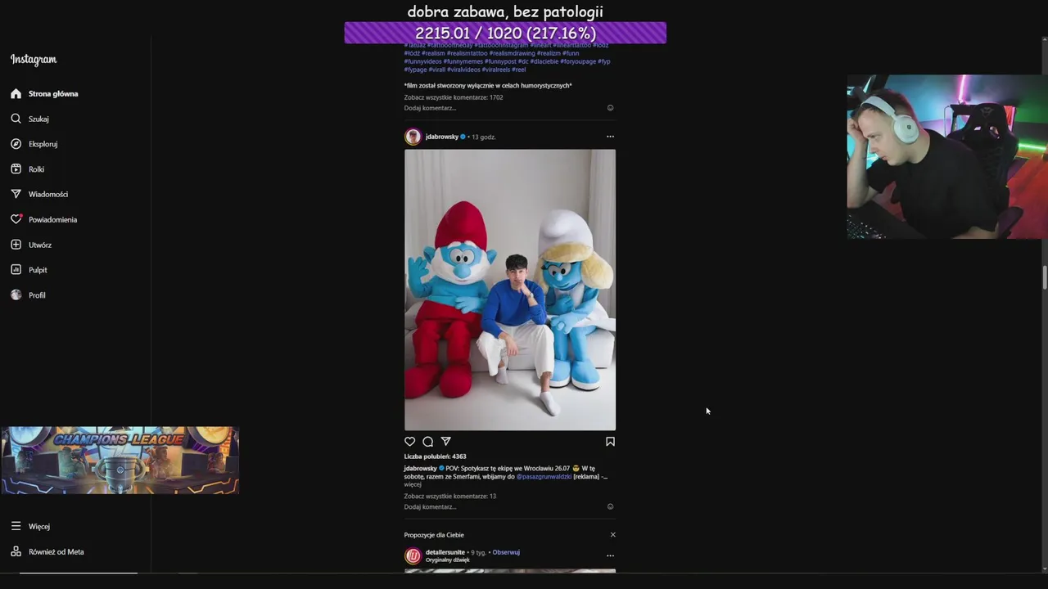This screenshot has width=1048, height=589.
Task: Expand caption with więcej
Action: 413,484
